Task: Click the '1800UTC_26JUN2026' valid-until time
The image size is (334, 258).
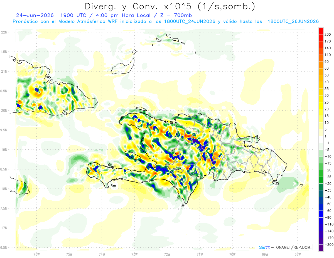Action: [293, 21]
